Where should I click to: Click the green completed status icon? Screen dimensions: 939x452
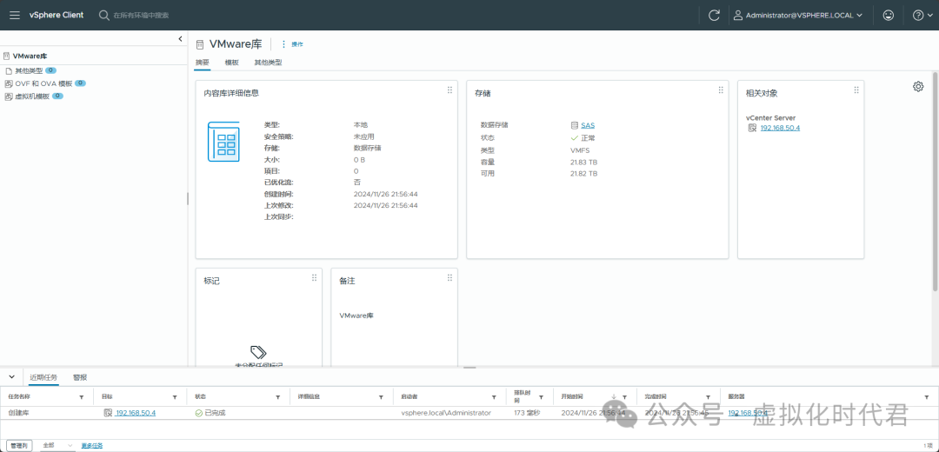click(x=199, y=413)
